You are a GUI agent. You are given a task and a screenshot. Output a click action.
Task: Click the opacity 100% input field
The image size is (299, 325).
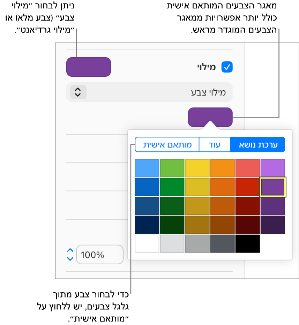tap(100, 255)
